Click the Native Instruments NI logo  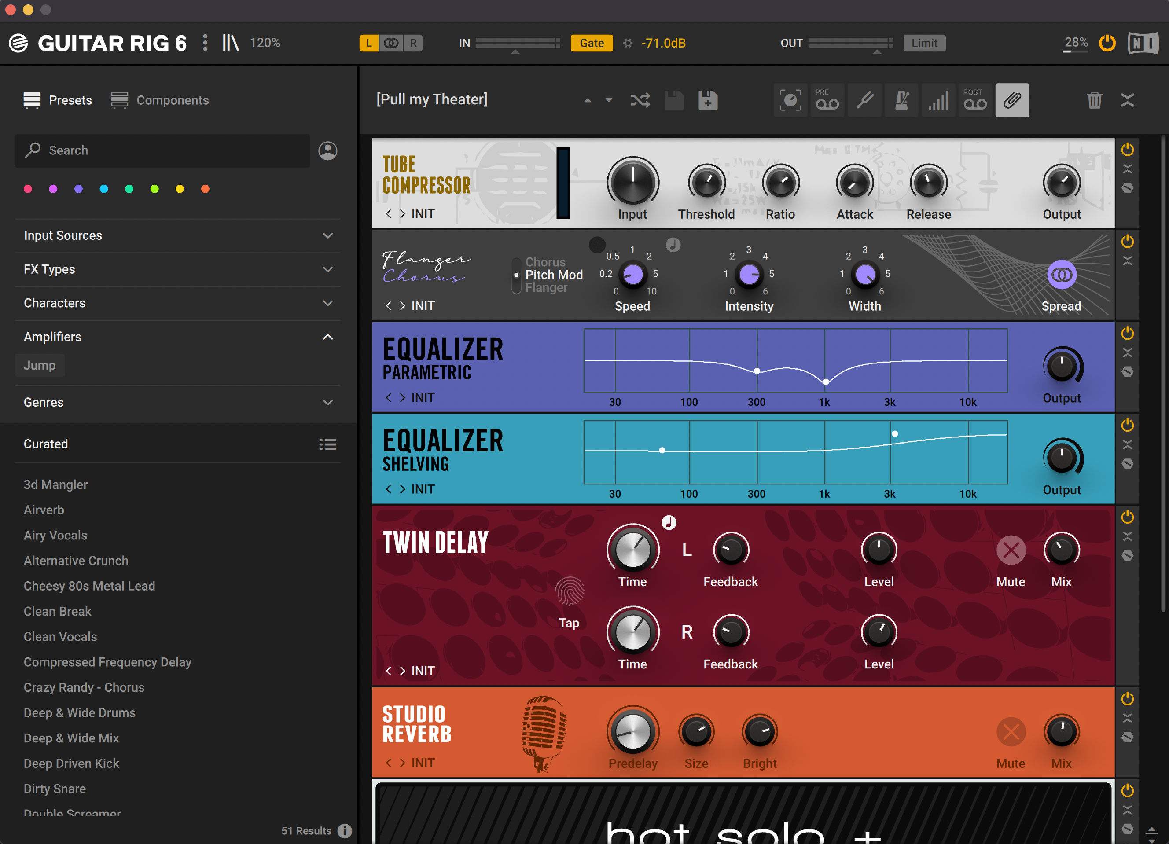(1143, 43)
